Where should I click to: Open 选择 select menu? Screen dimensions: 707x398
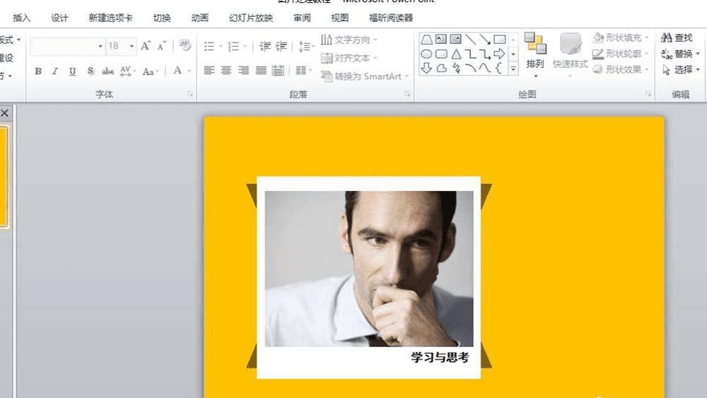[x=680, y=69]
